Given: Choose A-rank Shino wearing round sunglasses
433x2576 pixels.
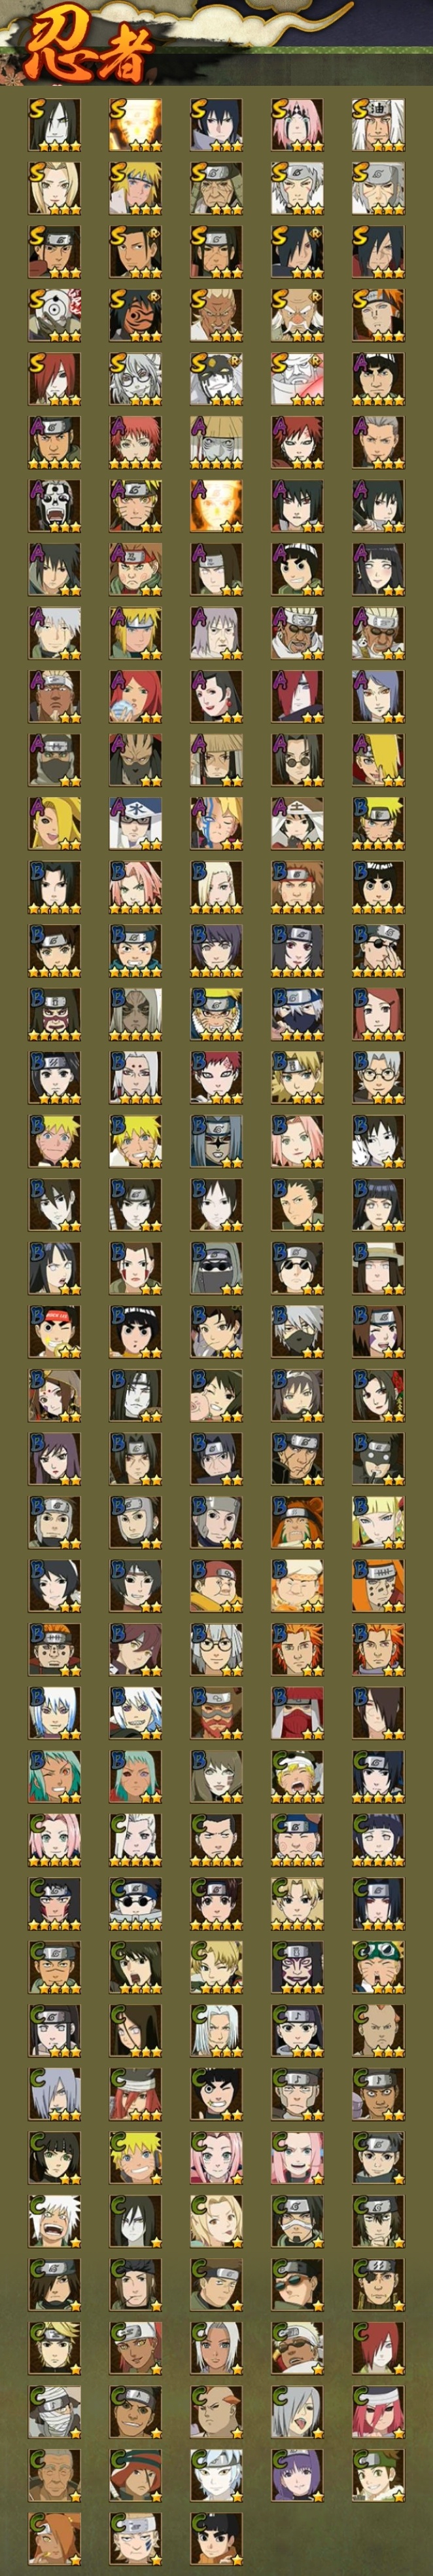Looking at the screenshot, I should 298,759.
